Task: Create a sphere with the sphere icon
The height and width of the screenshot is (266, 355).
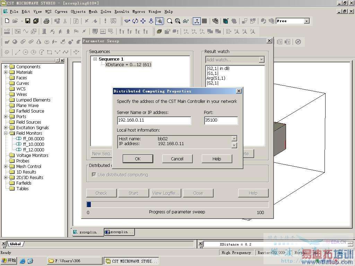Action: pos(15,42)
